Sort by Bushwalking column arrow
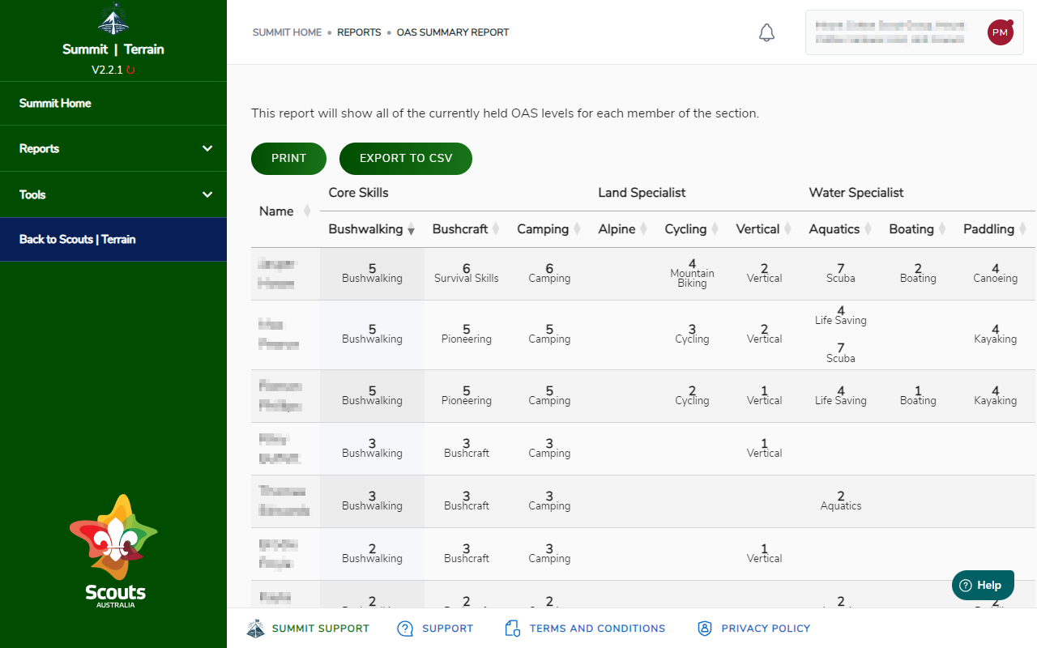The height and width of the screenshot is (648, 1037). tap(411, 230)
